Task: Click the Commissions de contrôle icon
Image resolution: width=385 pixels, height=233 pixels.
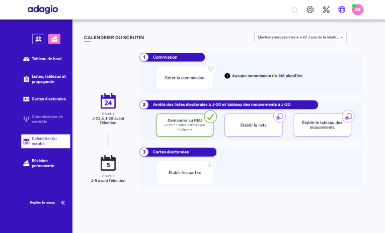Action: point(26,119)
